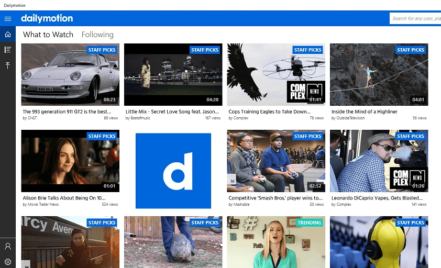Open the Little Mix Secret Love Song thumbnail
Viewport: 441px width, 268px height.
point(173,74)
